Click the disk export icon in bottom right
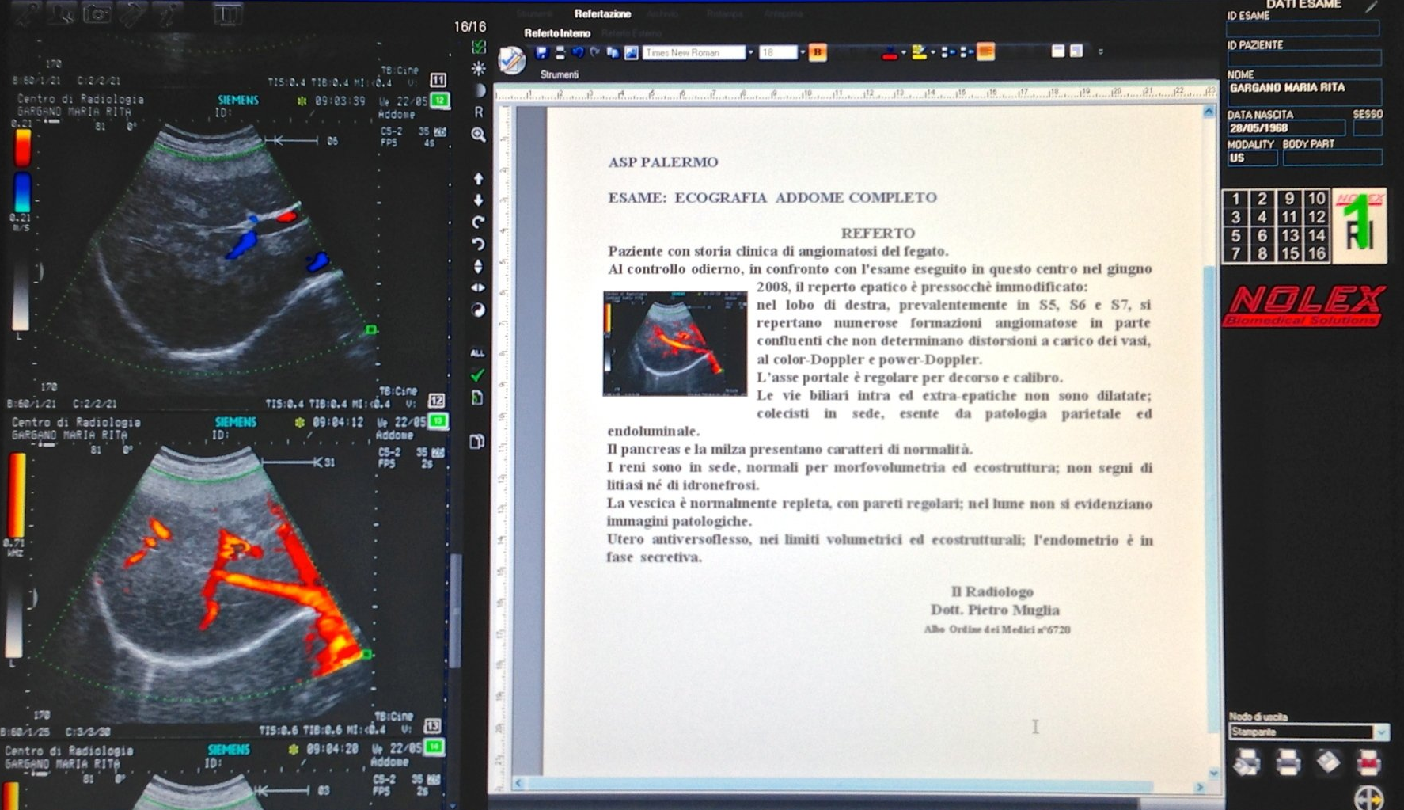 tap(1328, 762)
